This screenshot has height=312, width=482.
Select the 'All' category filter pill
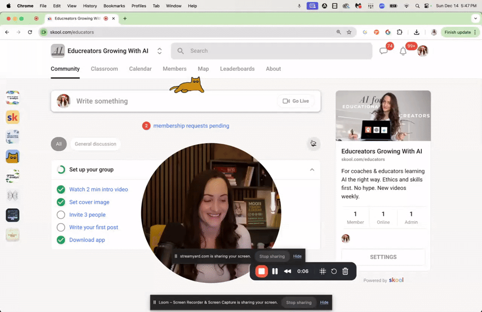(x=59, y=144)
